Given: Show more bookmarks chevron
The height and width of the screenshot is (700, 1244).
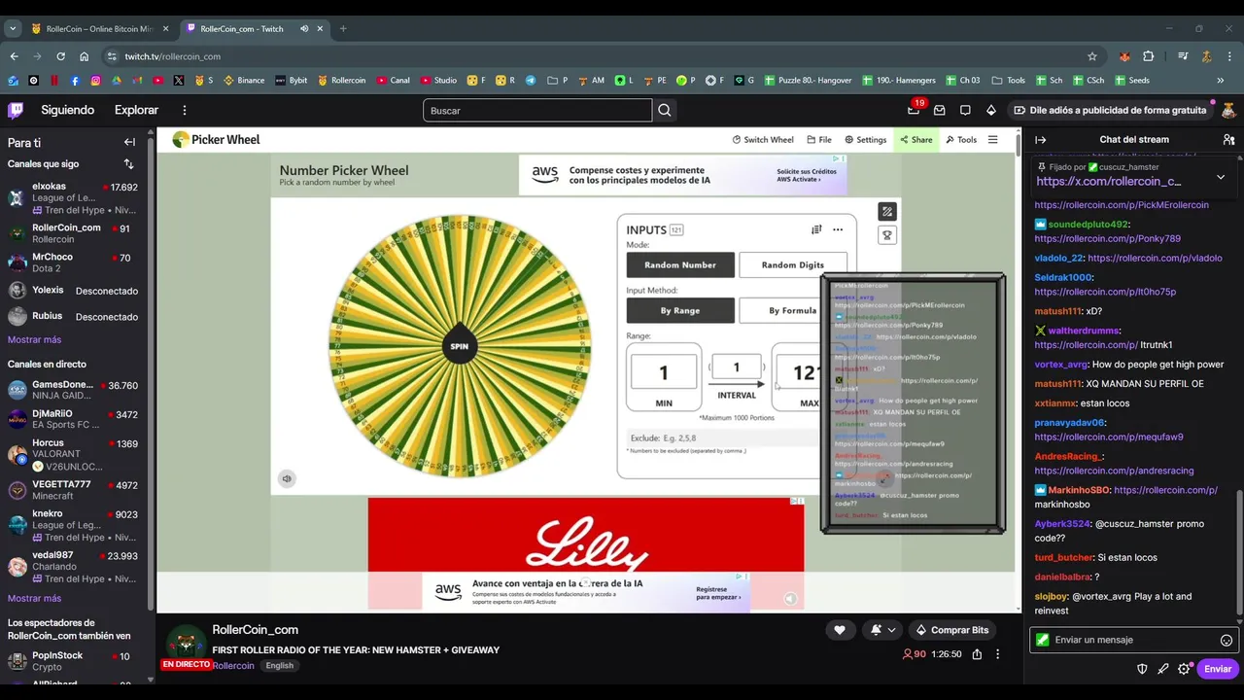Looking at the screenshot, I should tap(1220, 80).
